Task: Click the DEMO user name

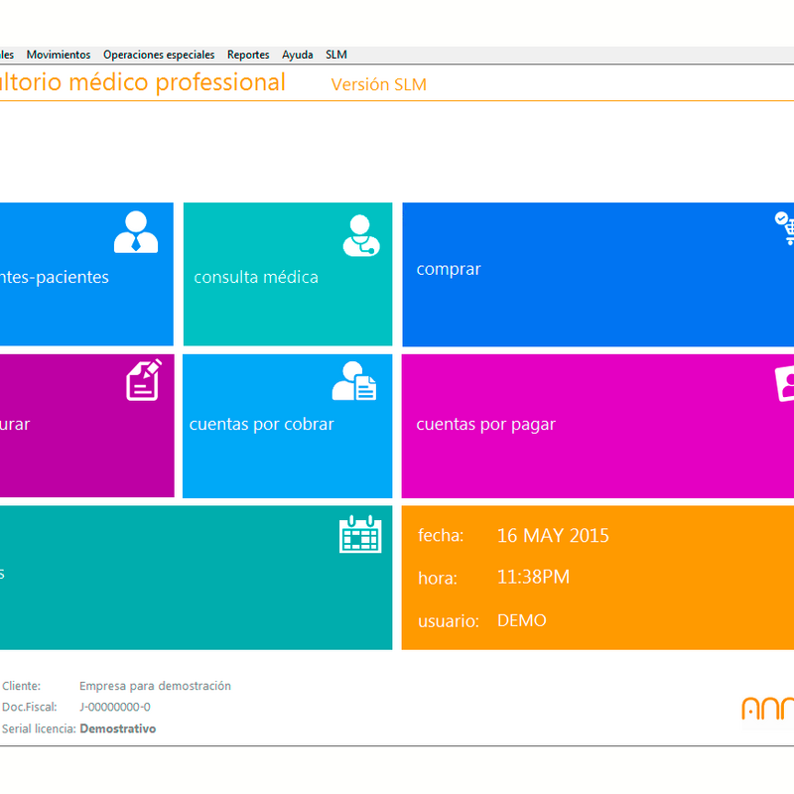Action: 522,621
